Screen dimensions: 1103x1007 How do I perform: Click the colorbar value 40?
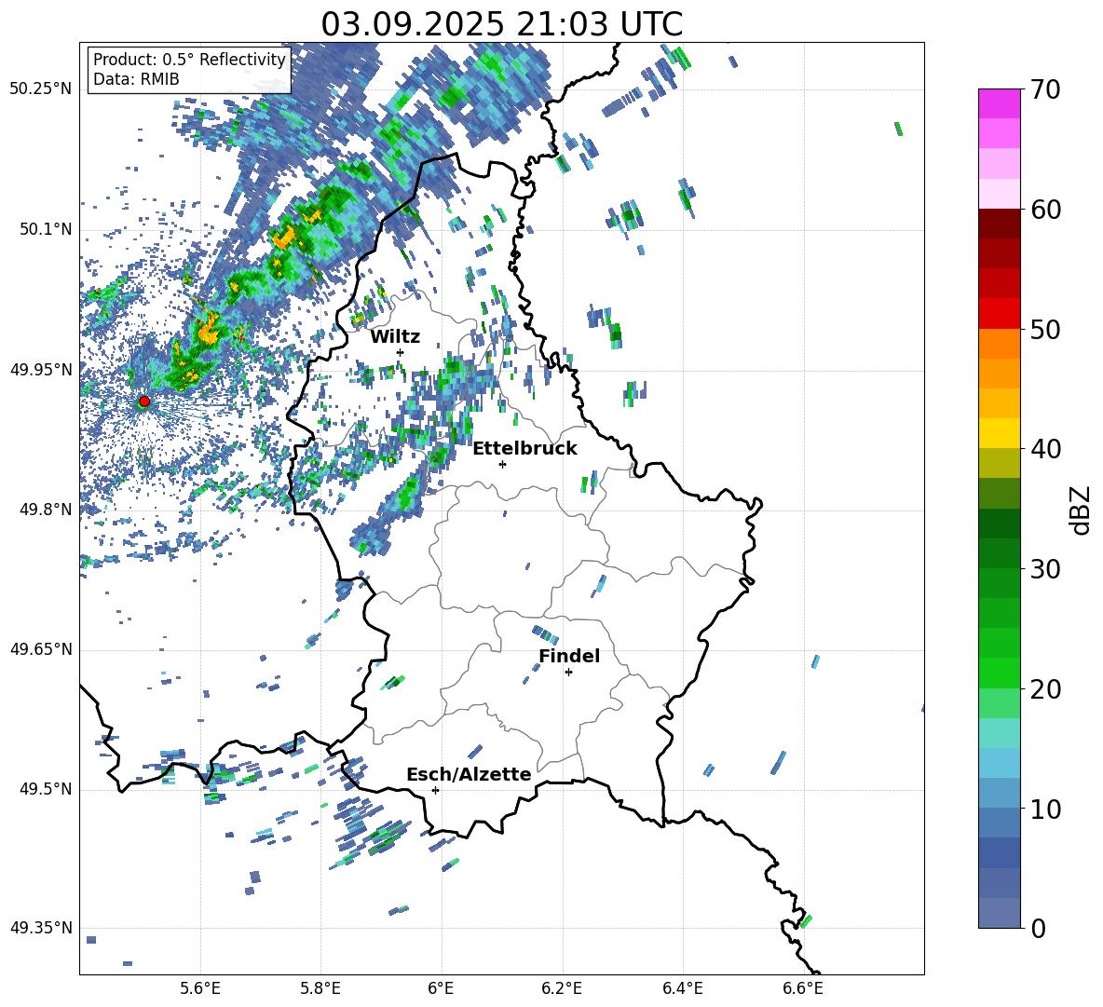(1045, 449)
